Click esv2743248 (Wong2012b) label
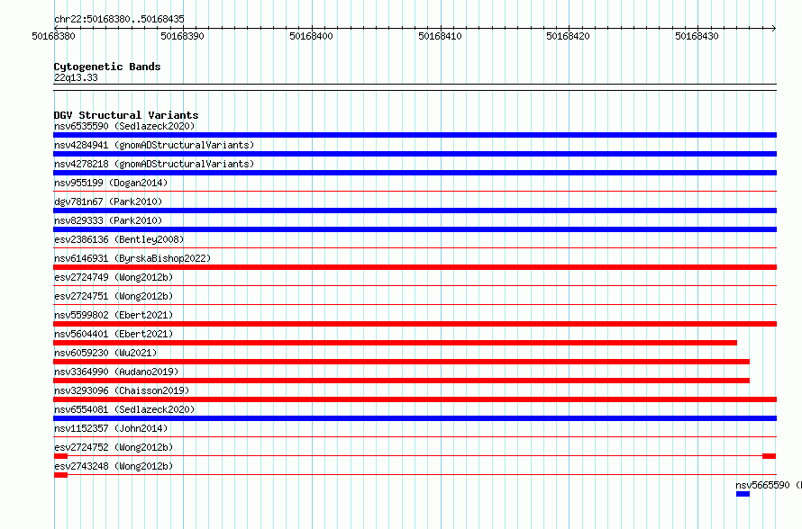This screenshot has height=529, width=802. pos(114,466)
